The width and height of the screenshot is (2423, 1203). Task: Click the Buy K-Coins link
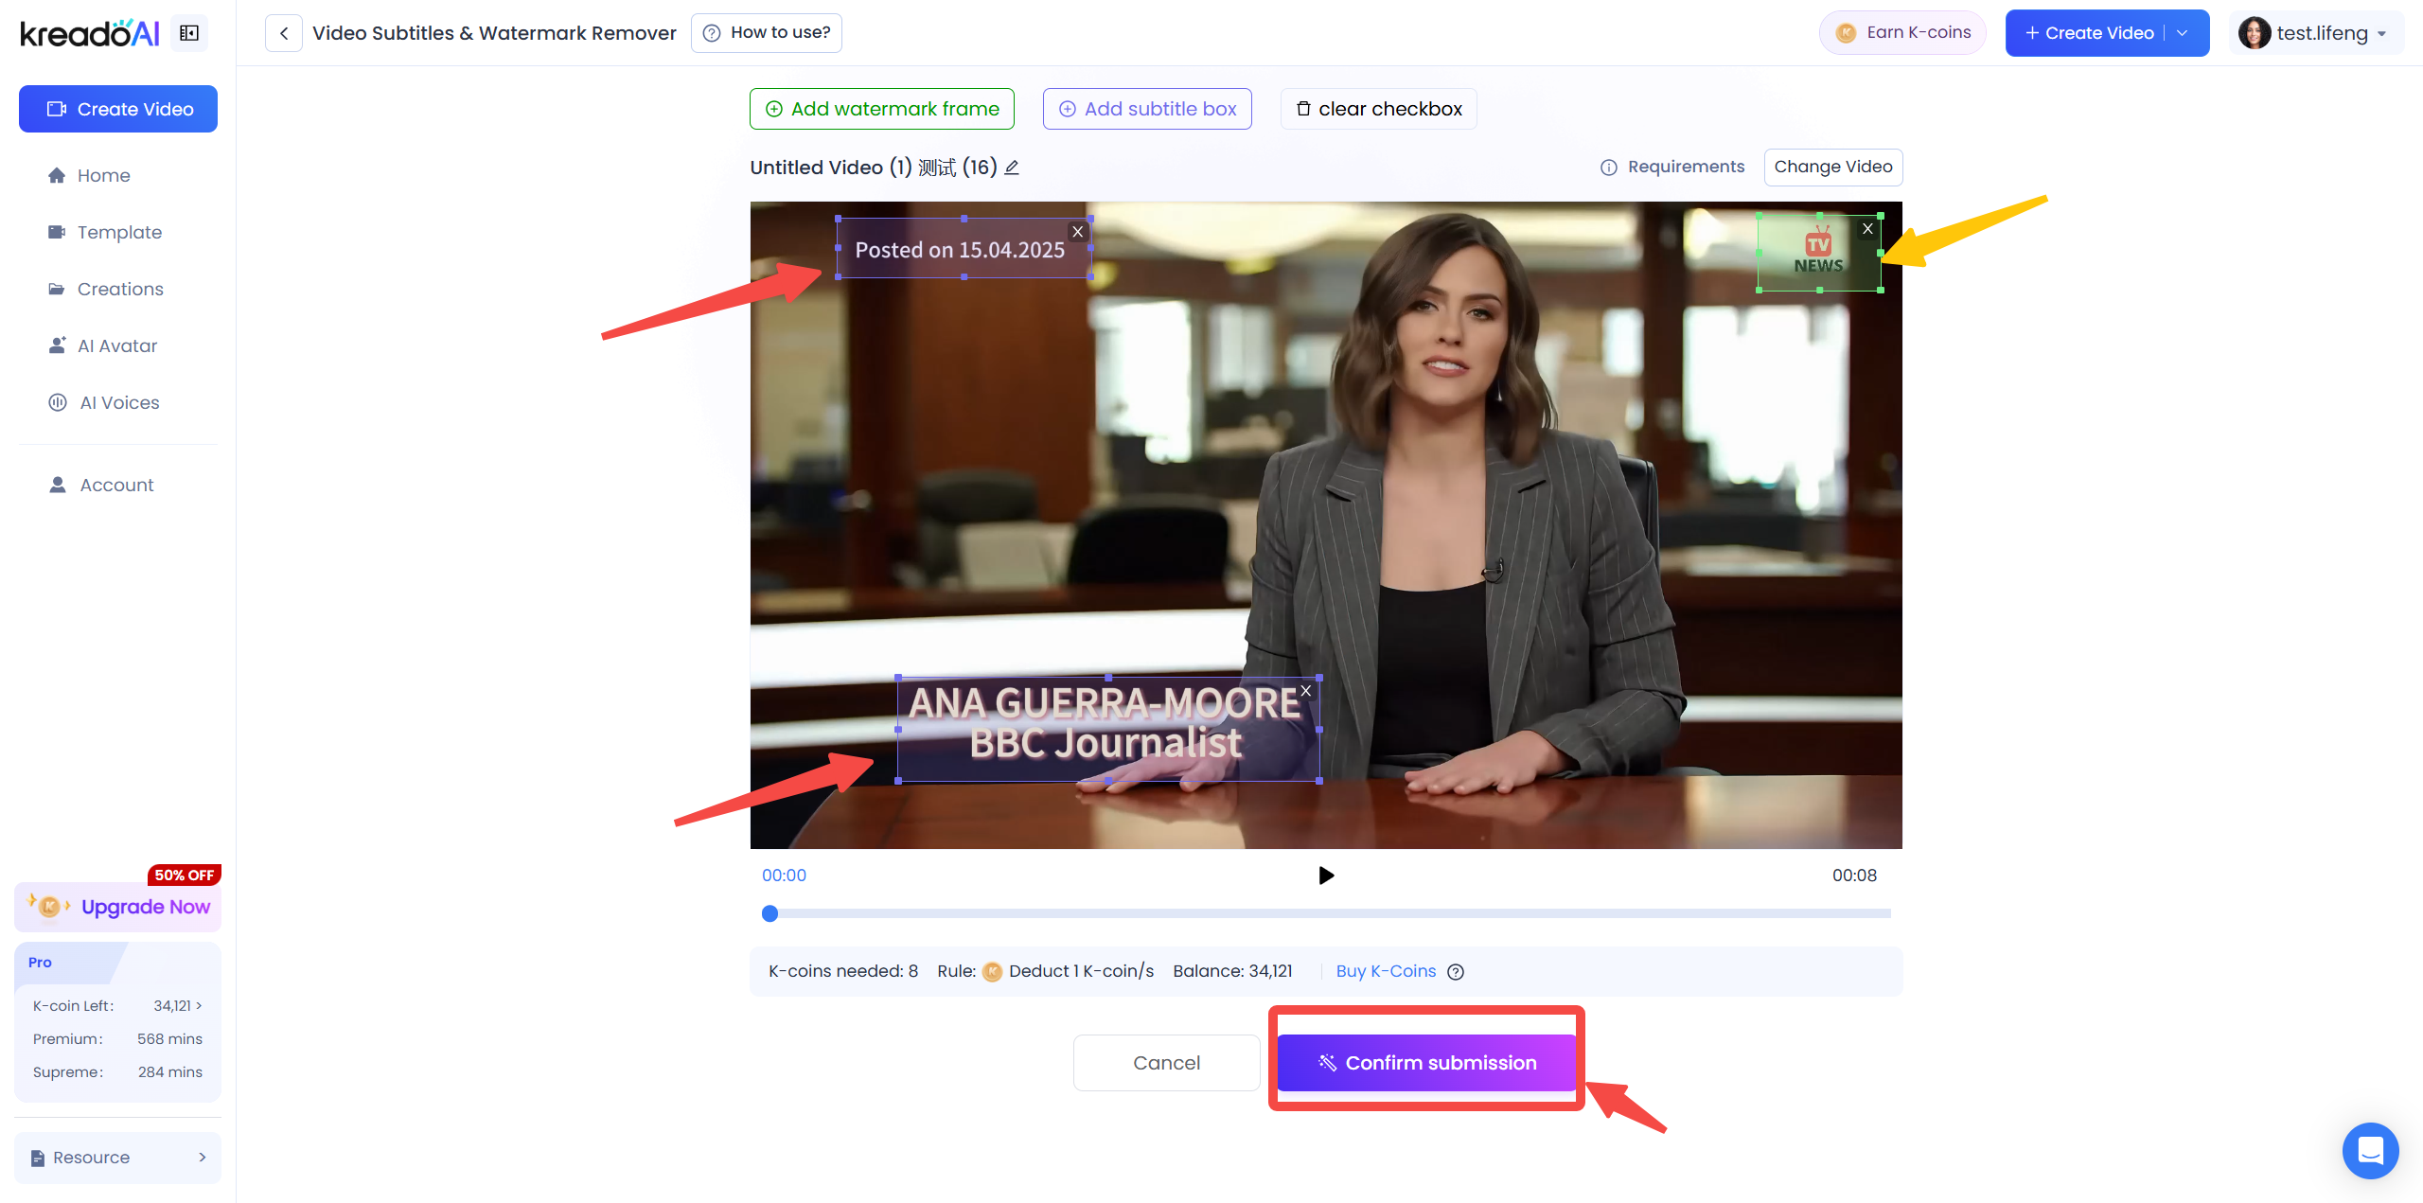[x=1386, y=971]
